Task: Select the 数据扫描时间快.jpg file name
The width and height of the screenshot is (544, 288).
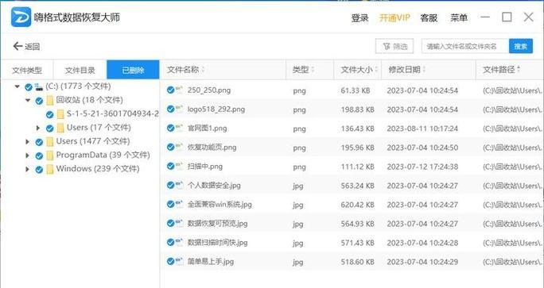Action: click(218, 242)
